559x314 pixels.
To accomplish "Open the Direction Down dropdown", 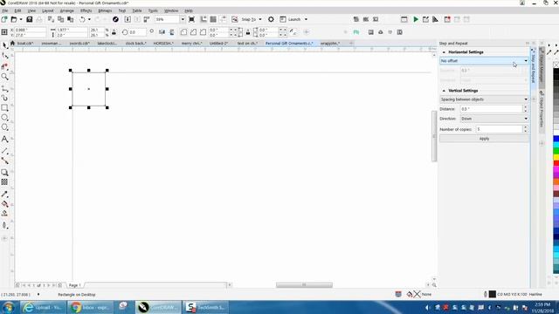I will tap(494, 119).
